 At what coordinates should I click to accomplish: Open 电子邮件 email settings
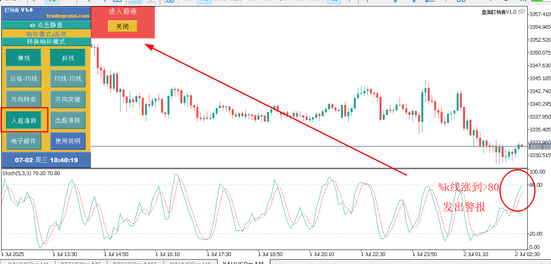[x=24, y=141]
